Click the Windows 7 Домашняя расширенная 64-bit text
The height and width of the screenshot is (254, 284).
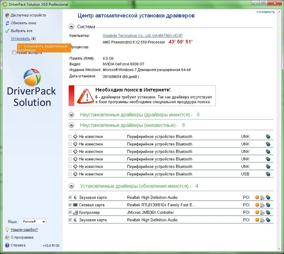point(147,70)
